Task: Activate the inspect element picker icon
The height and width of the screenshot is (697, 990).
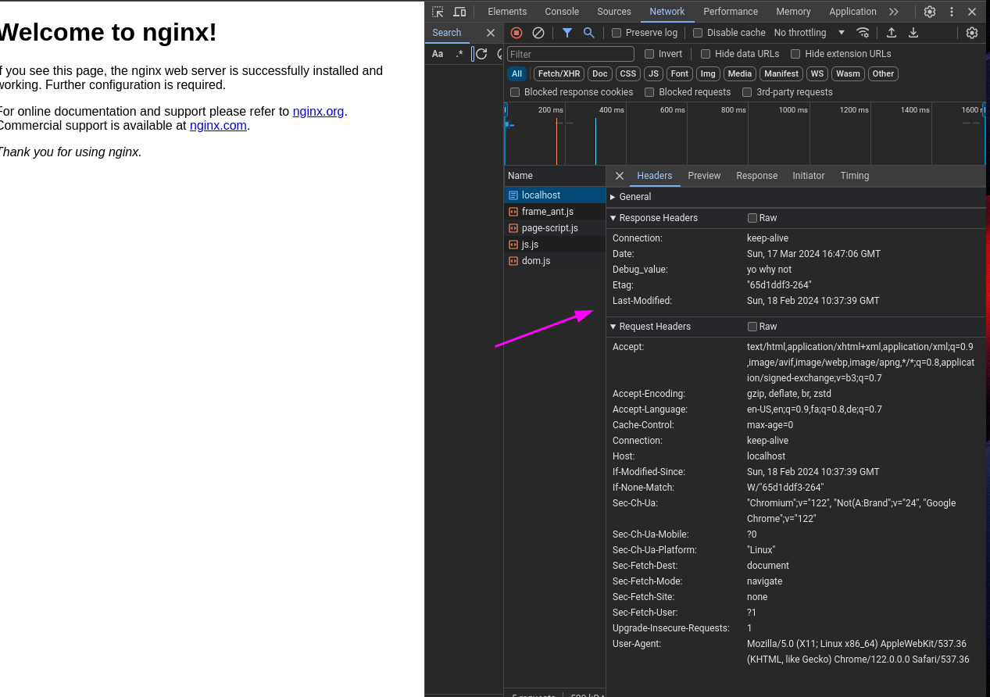Action: 438,12
